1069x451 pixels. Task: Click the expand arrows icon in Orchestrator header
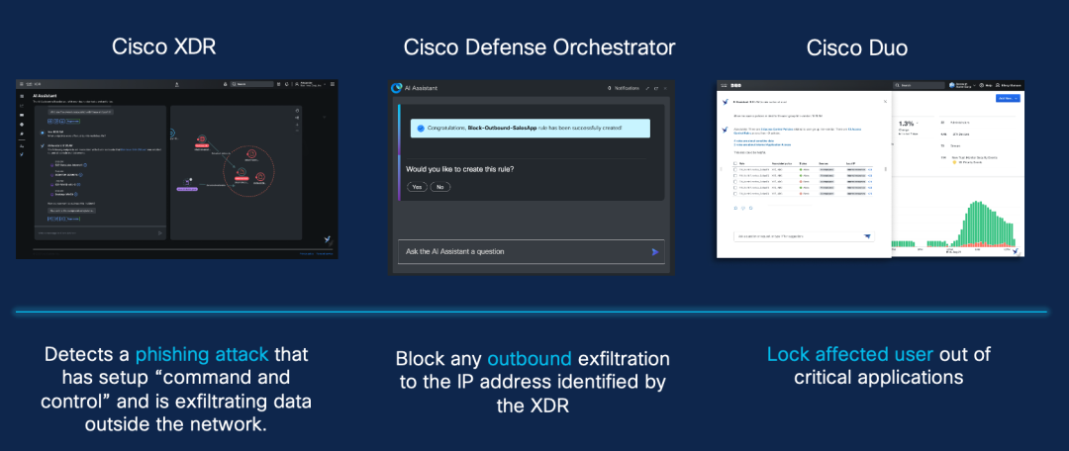tap(647, 88)
